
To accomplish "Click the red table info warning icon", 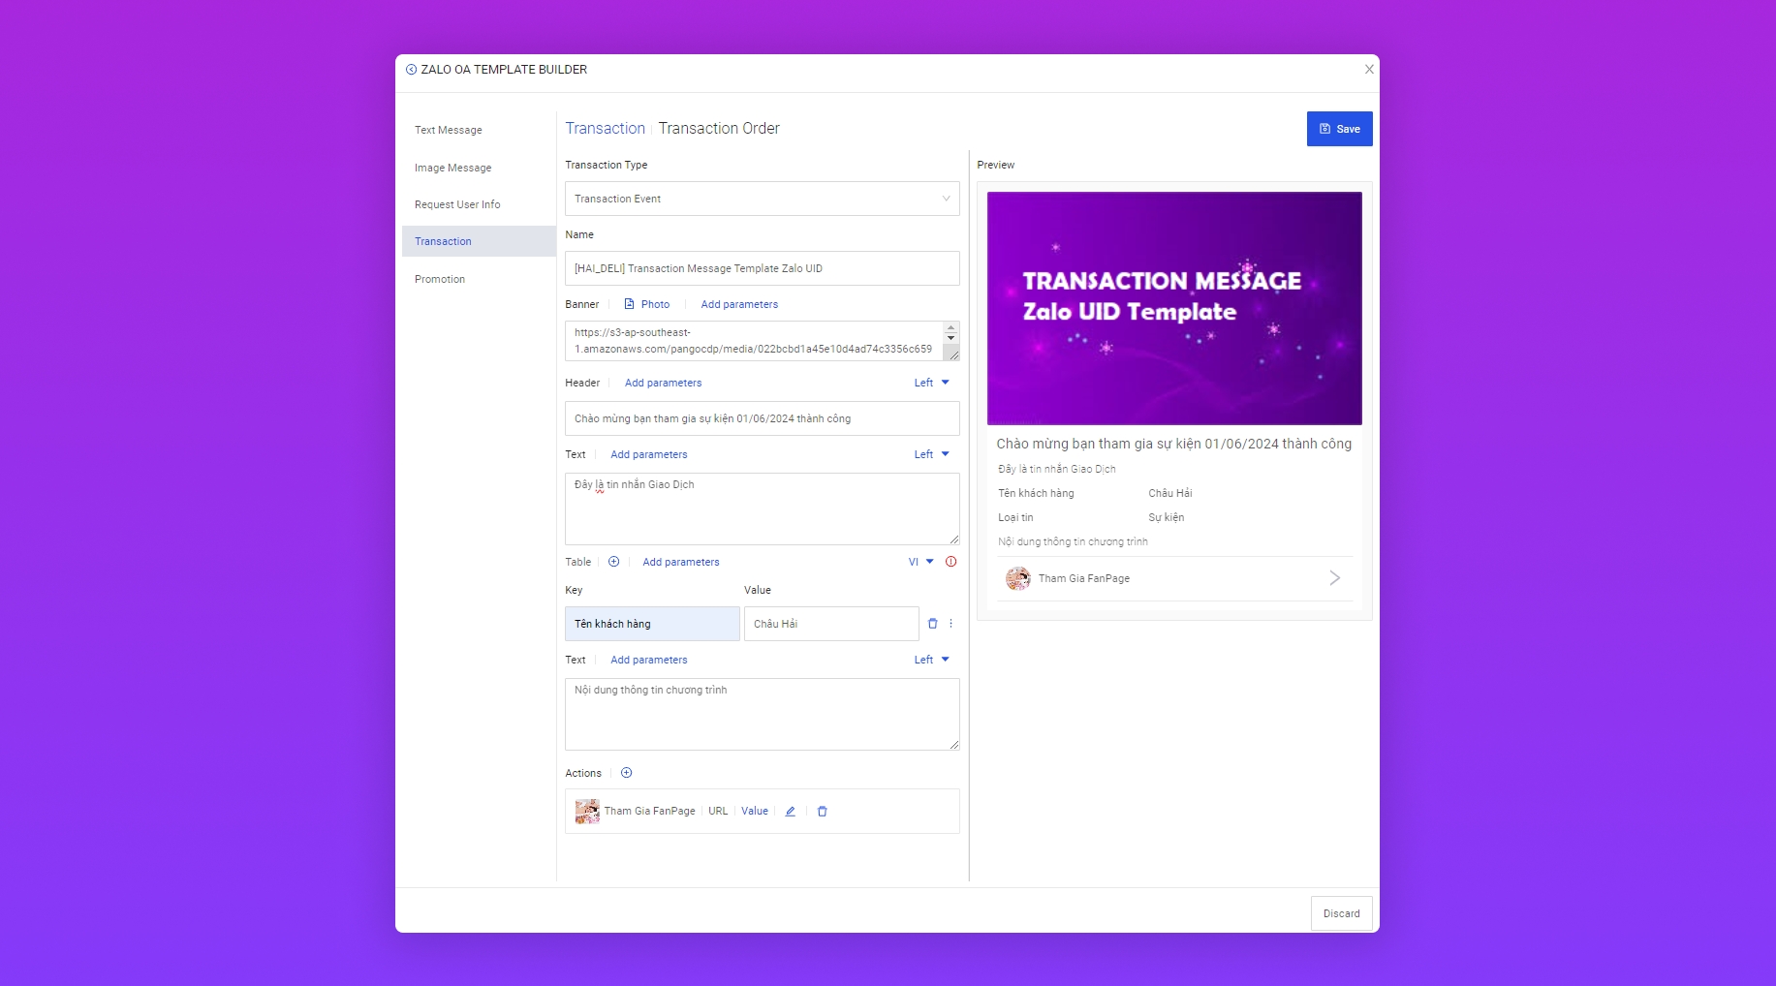I will [x=950, y=562].
